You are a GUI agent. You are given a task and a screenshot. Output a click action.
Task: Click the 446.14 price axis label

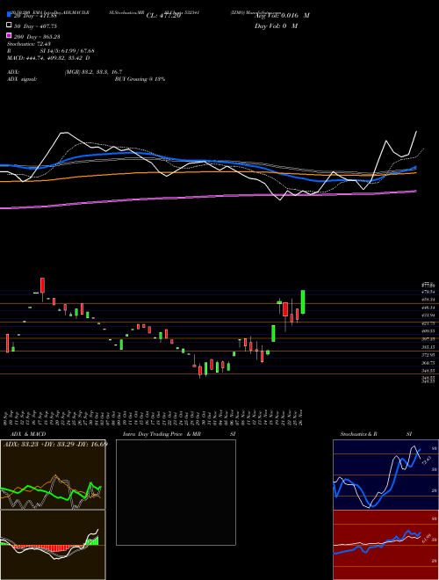[x=428, y=308]
